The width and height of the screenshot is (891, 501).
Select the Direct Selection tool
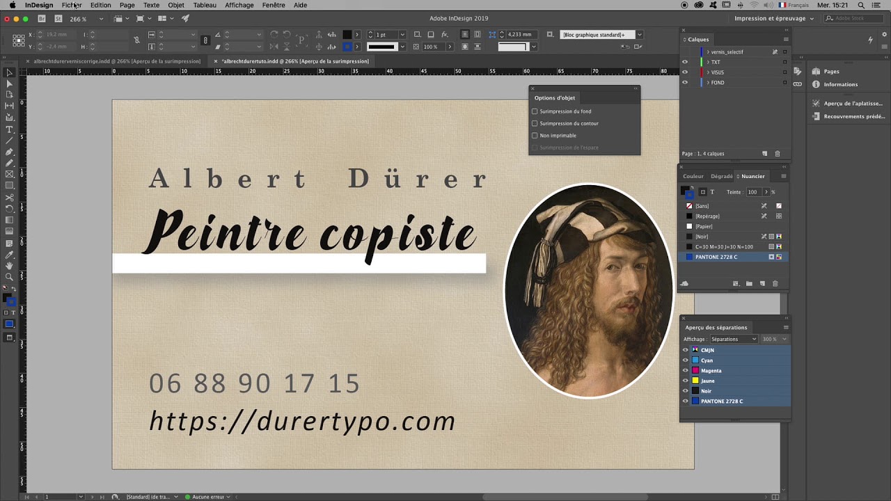9,83
